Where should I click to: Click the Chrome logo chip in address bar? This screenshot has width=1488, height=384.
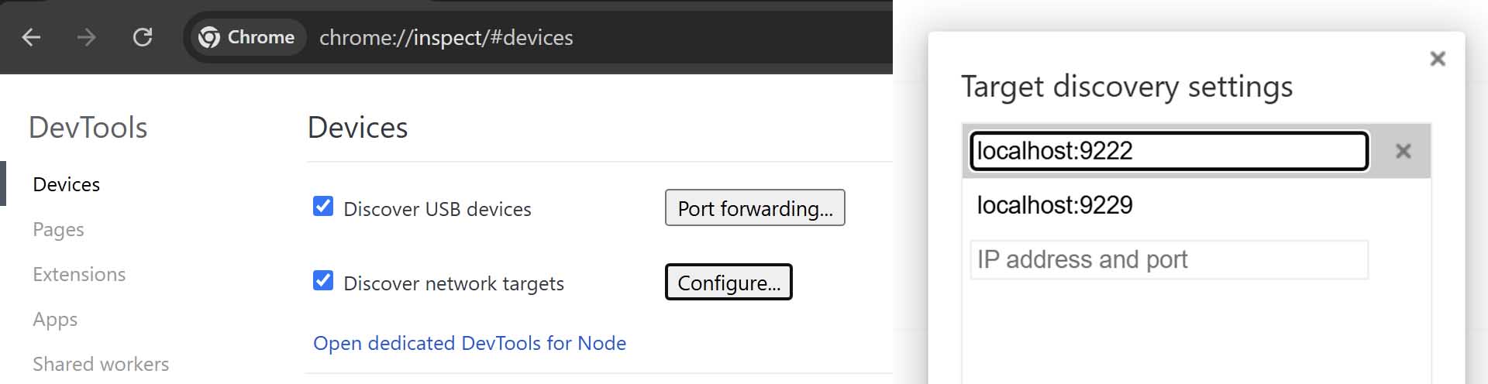[x=246, y=37]
